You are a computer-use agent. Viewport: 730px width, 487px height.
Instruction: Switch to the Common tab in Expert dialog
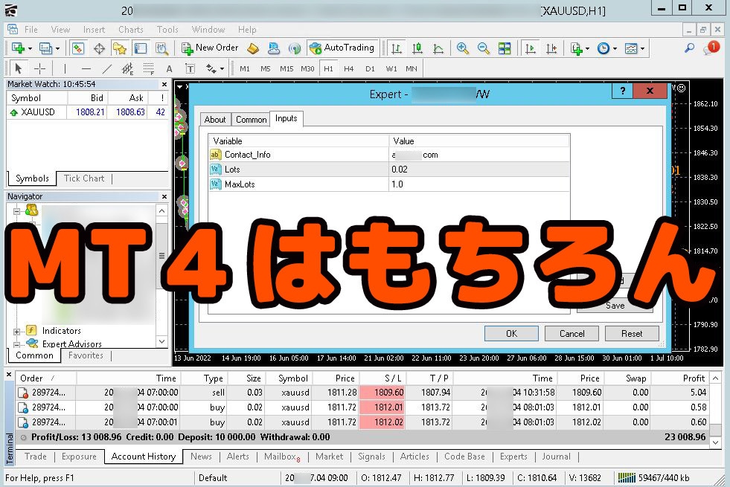tap(251, 120)
